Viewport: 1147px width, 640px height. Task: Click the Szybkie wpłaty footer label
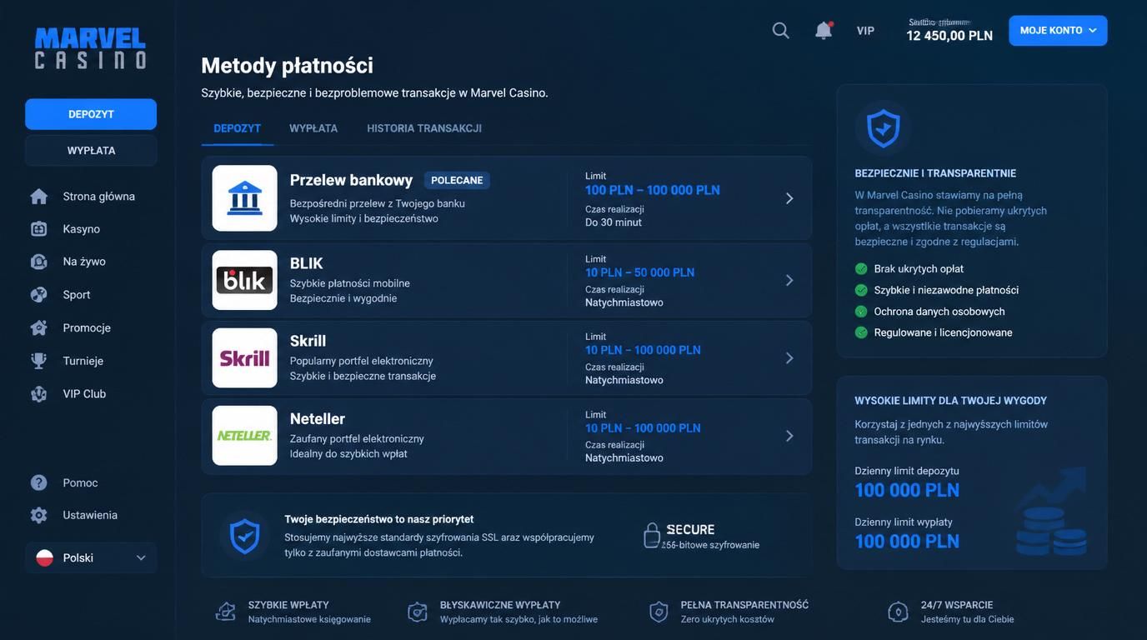(288, 605)
